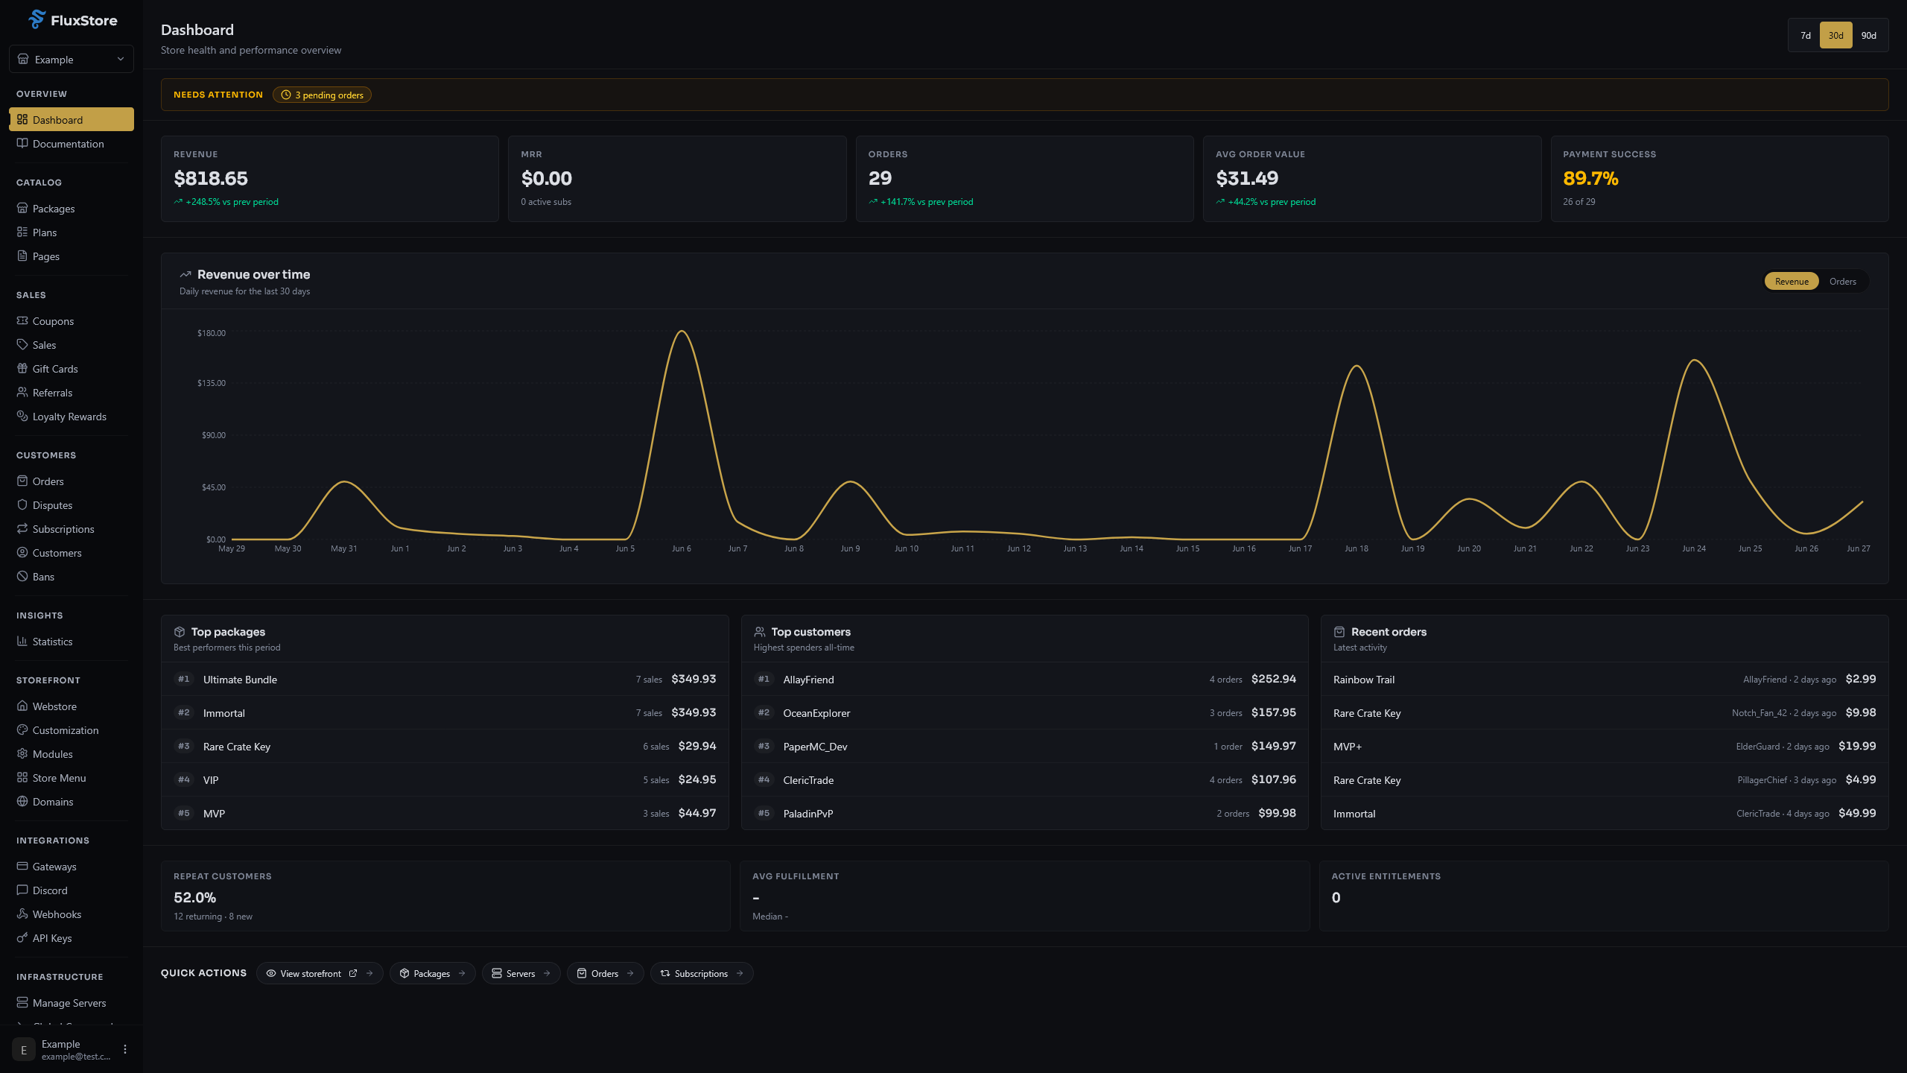1907x1073 pixels.
Task: Open the Manage Servers icon
Action: coord(22,1003)
